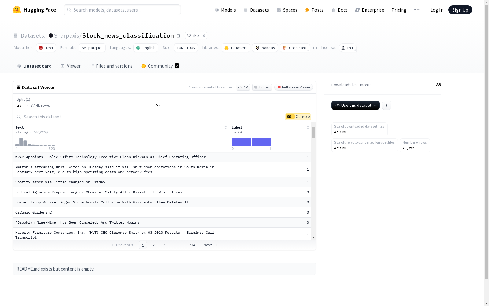This screenshot has width=489, height=306.
Task: Open Full Screen Viewer
Action: pos(293,87)
